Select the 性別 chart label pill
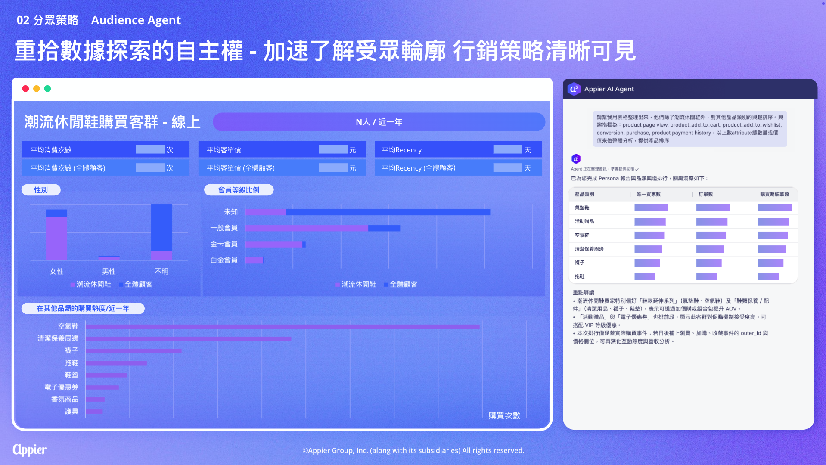Image resolution: width=826 pixels, height=465 pixels. click(41, 190)
